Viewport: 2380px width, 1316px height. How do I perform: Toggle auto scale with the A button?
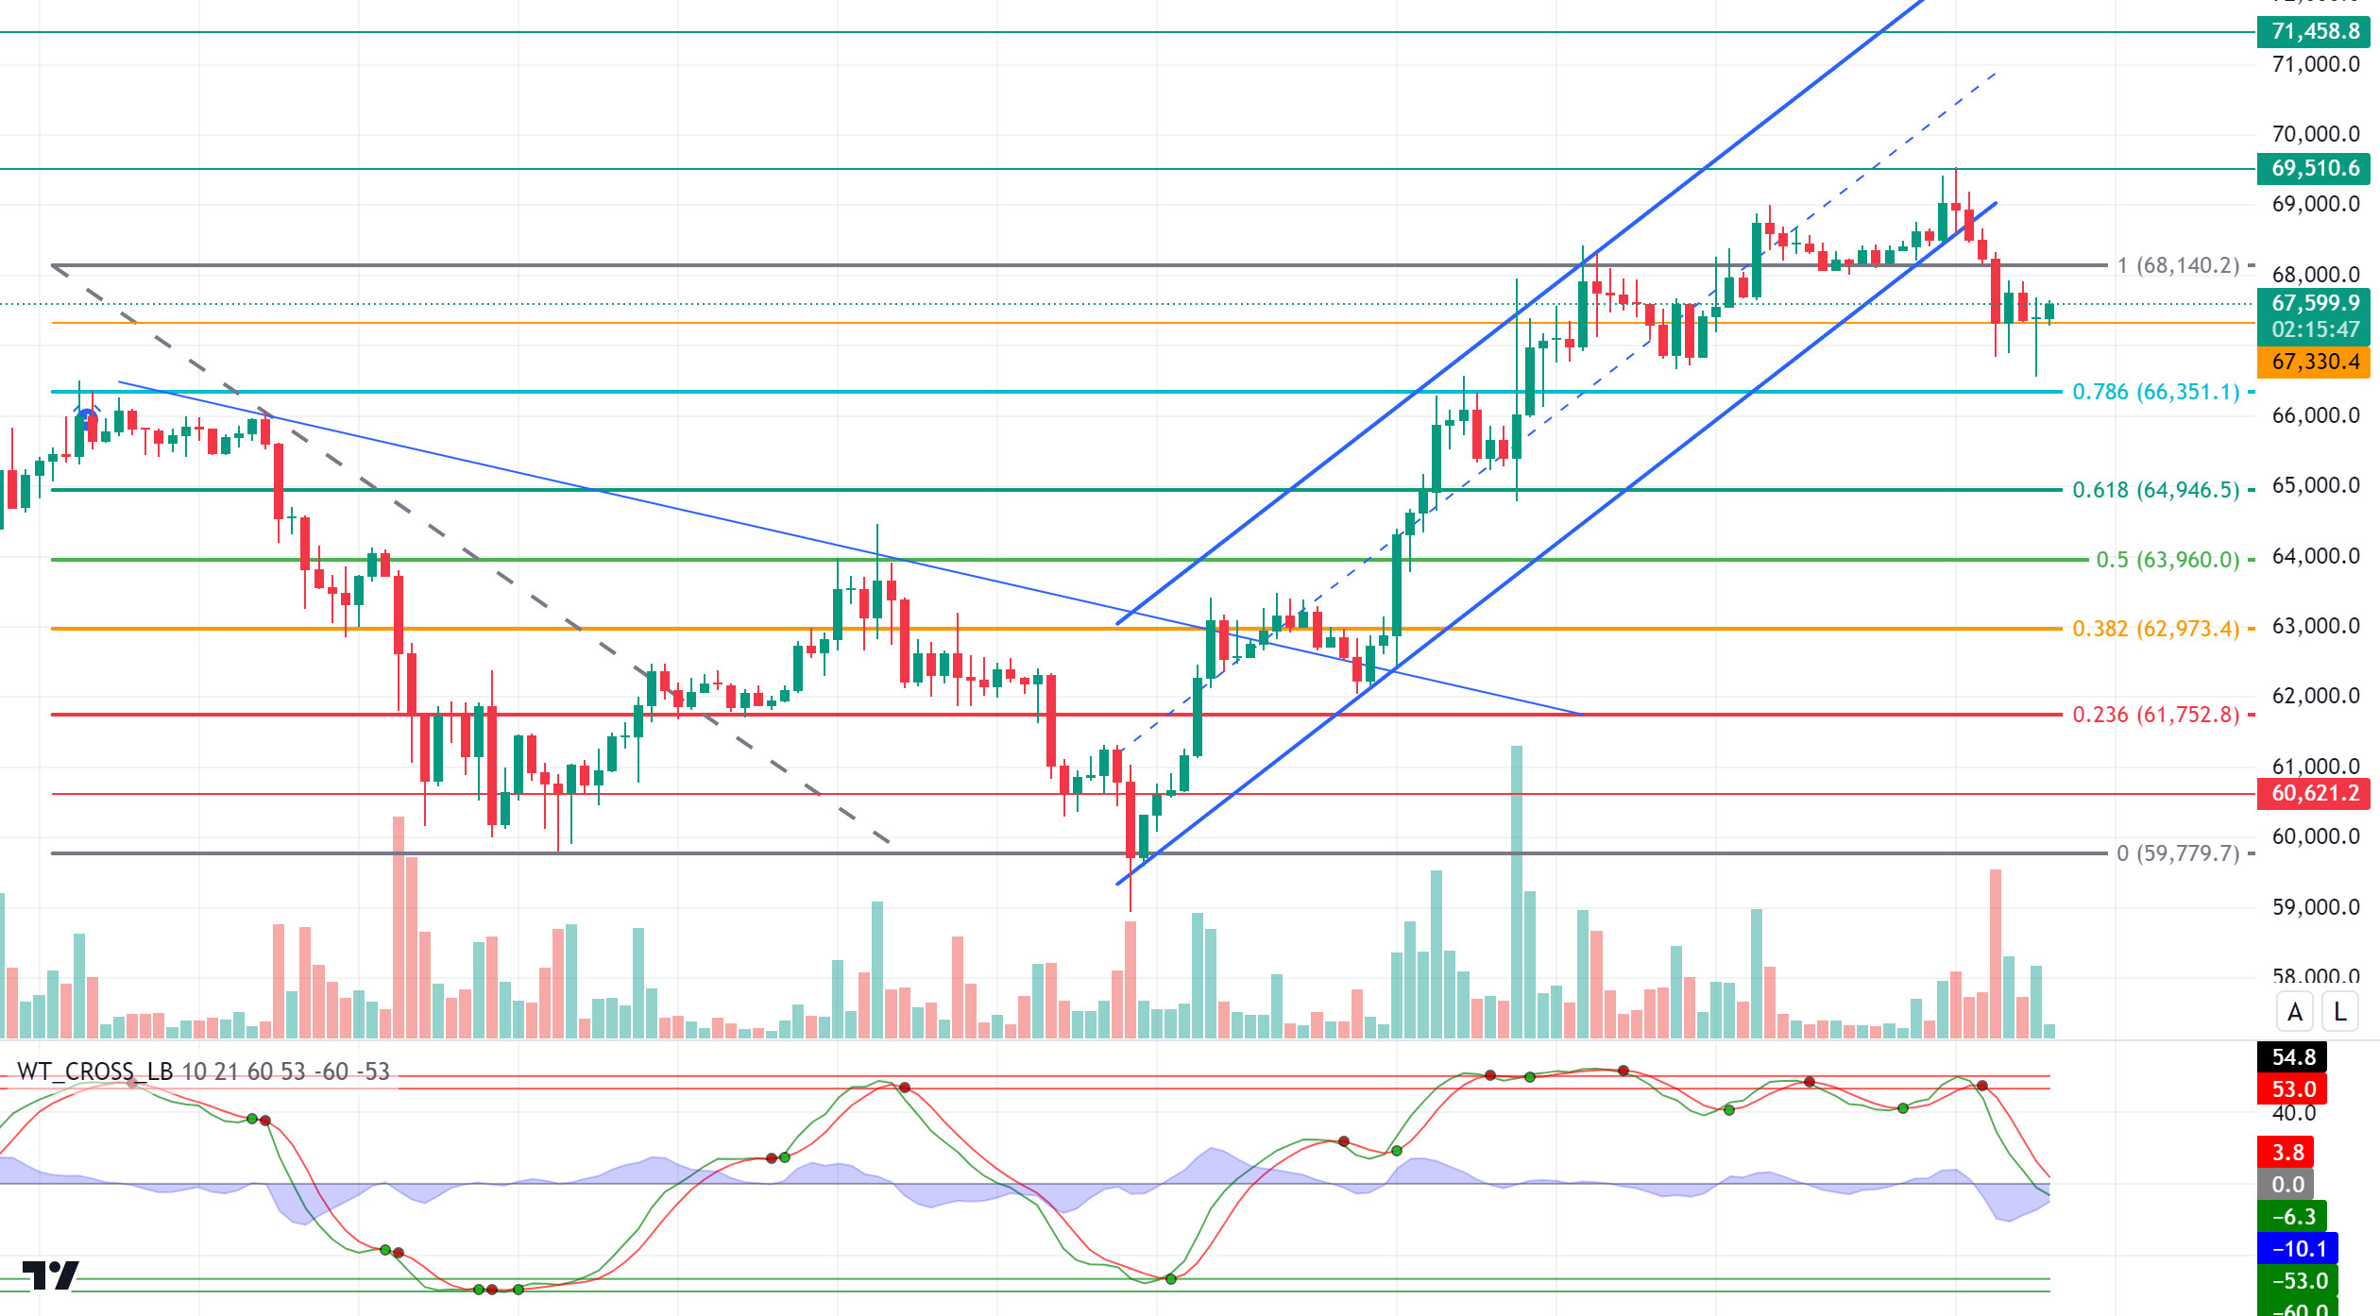[x=2295, y=1011]
